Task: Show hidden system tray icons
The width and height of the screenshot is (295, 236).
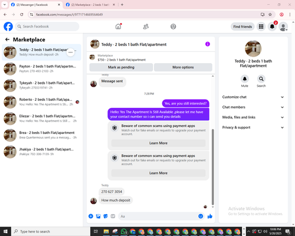Action: (248, 231)
